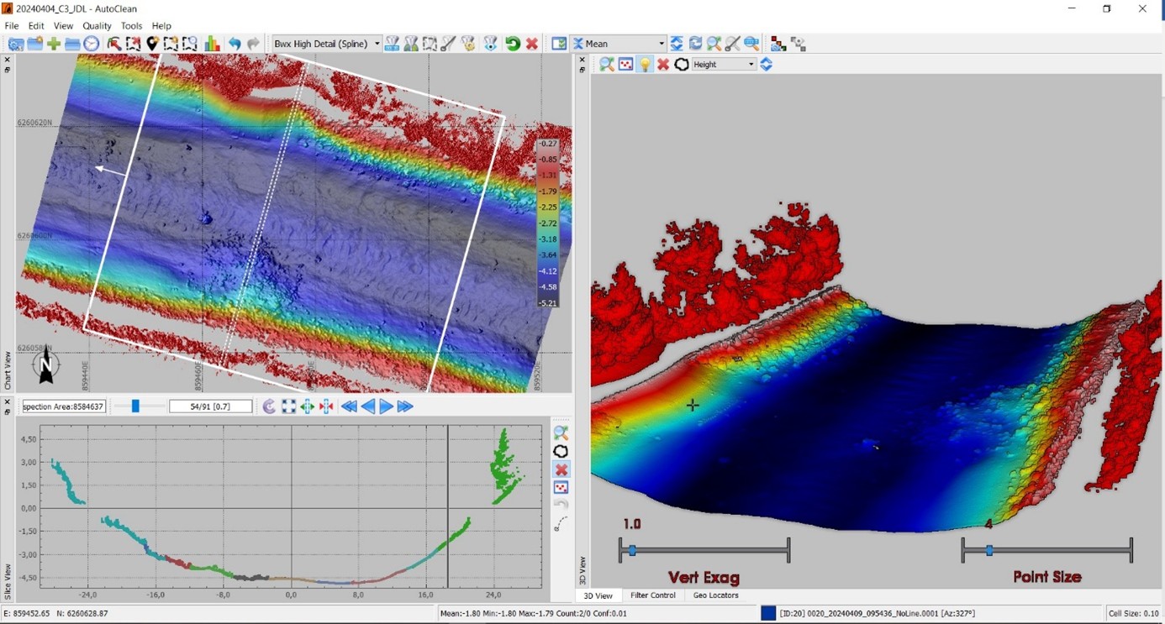Toggle the checkbox panel icon beside Mean
The width and height of the screenshot is (1165, 624).
pyautogui.click(x=559, y=44)
